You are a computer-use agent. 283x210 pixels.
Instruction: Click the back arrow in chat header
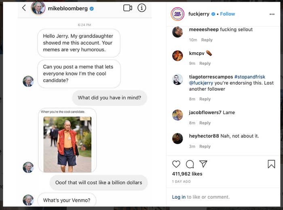(24, 8)
